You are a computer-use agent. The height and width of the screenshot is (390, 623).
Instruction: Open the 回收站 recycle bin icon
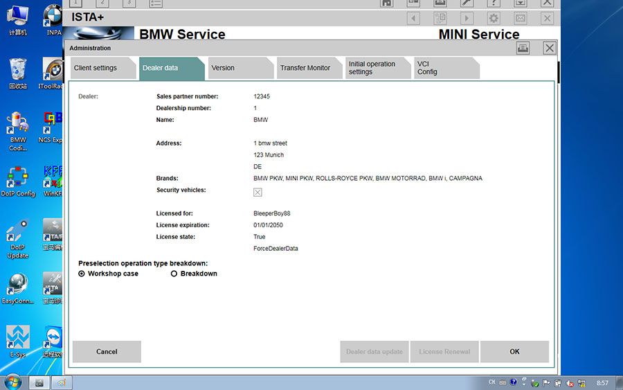click(18, 73)
